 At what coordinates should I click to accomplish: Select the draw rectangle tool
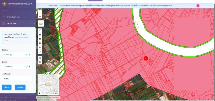tap(40, 39)
